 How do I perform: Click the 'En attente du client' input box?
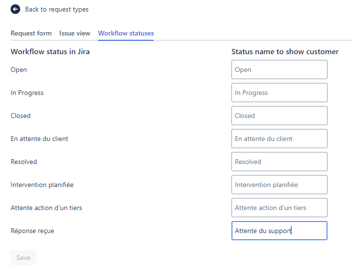(279, 139)
